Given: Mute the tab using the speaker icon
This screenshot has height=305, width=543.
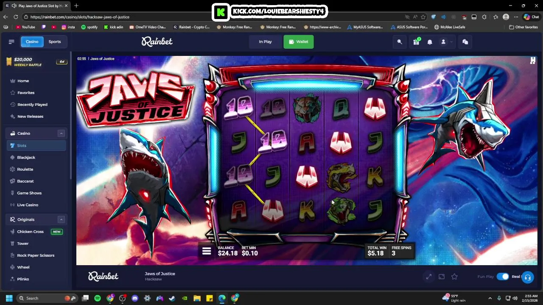Looking at the screenshot, I should pos(14,6).
